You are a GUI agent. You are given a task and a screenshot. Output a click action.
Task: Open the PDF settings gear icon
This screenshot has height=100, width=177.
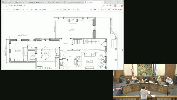click(x=109, y=9)
